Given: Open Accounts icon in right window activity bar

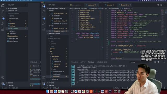Looking at the screenshot, I should (44, 77).
